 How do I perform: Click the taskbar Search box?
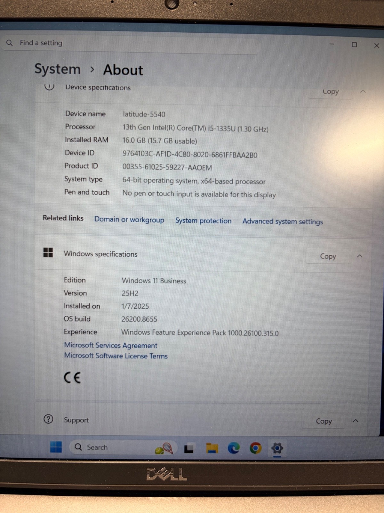pyautogui.click(x=123, y=447)
